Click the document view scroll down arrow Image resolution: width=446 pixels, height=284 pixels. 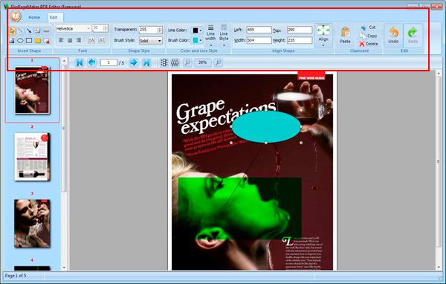click(x=439, y=267)
